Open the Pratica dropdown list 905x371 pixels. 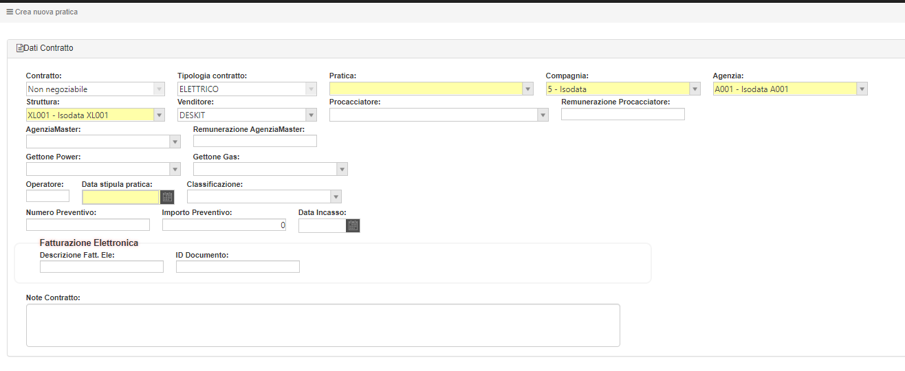tap(527, 89)
